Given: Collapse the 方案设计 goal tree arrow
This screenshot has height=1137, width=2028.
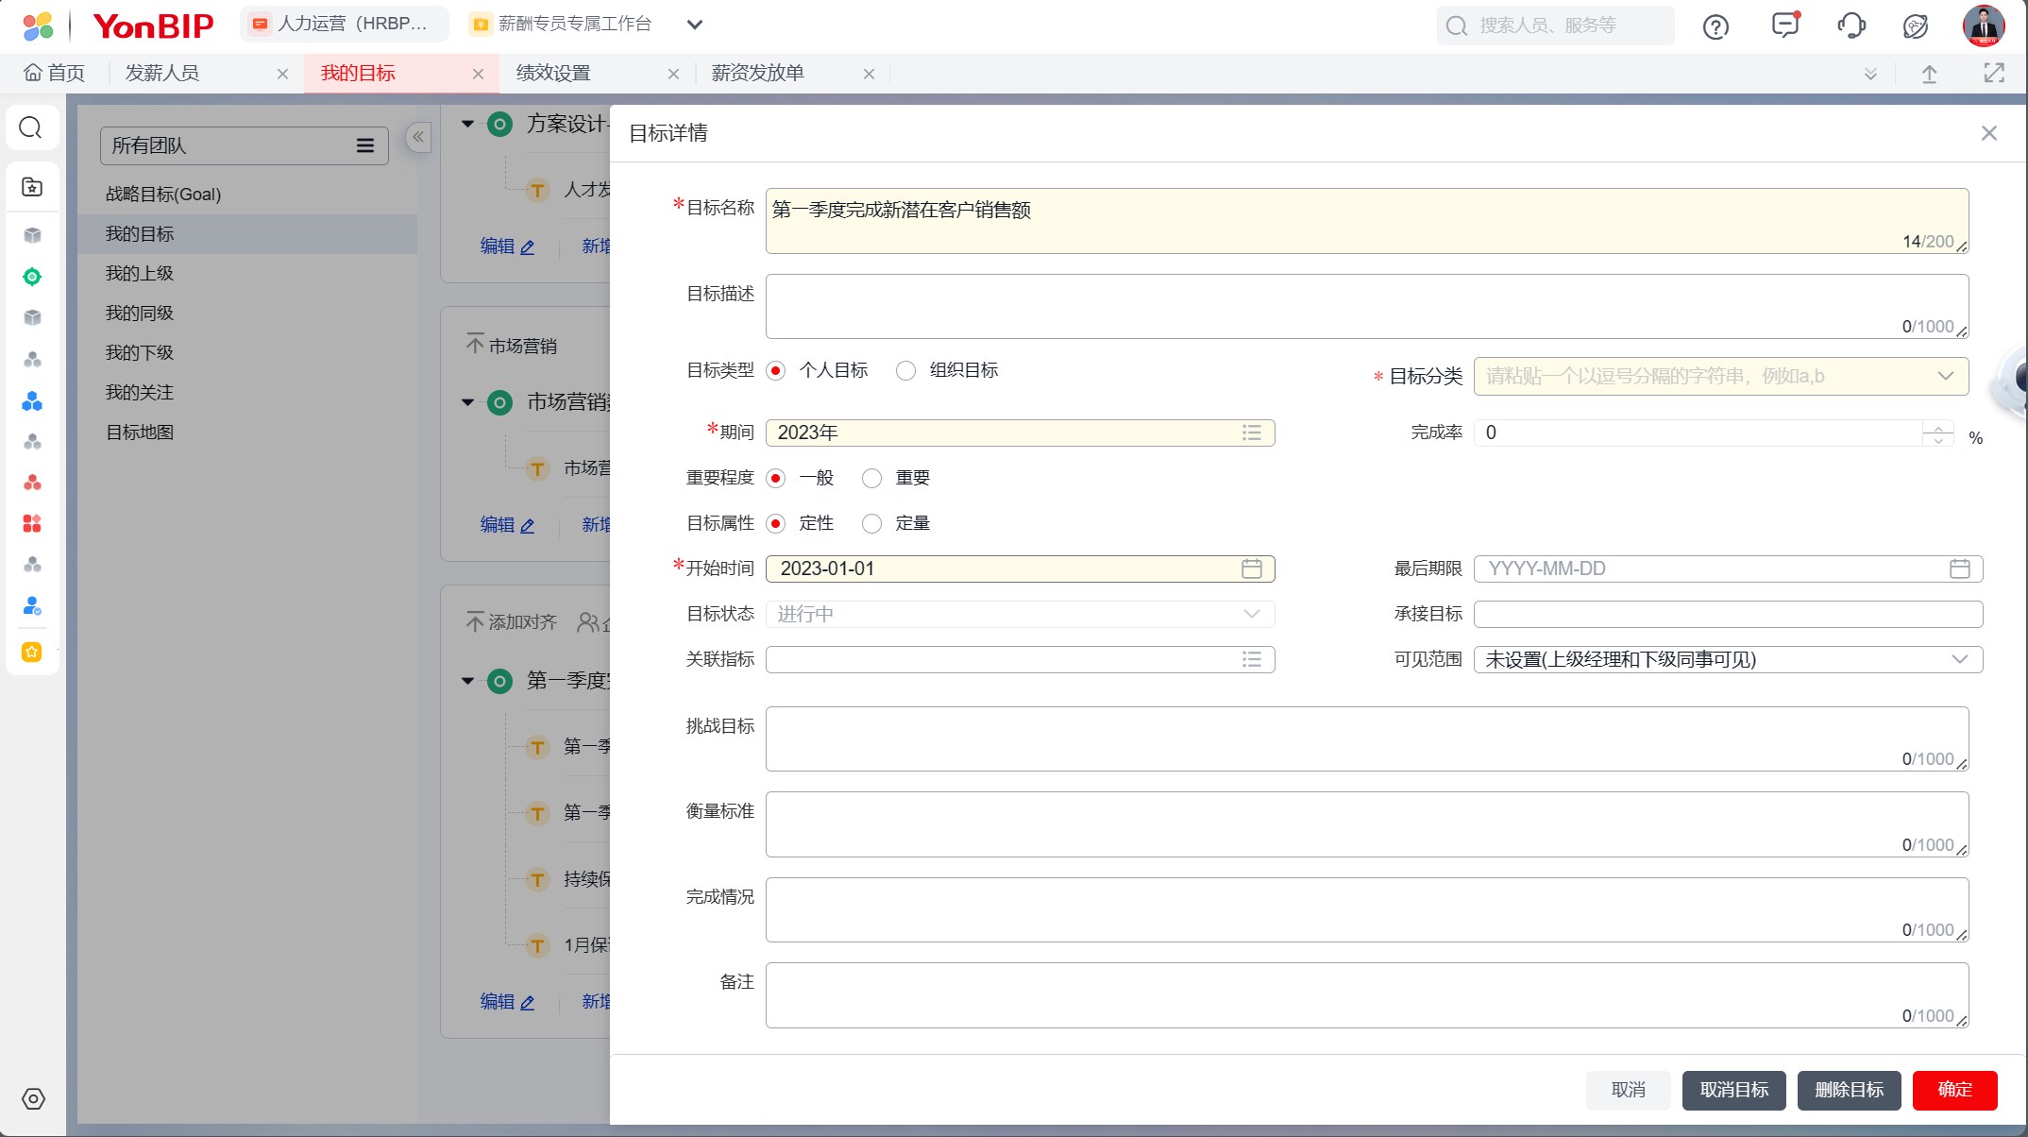Looking at the screenshot, I should pos(467,124).
